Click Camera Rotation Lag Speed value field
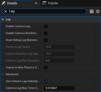 click(59, 54)
